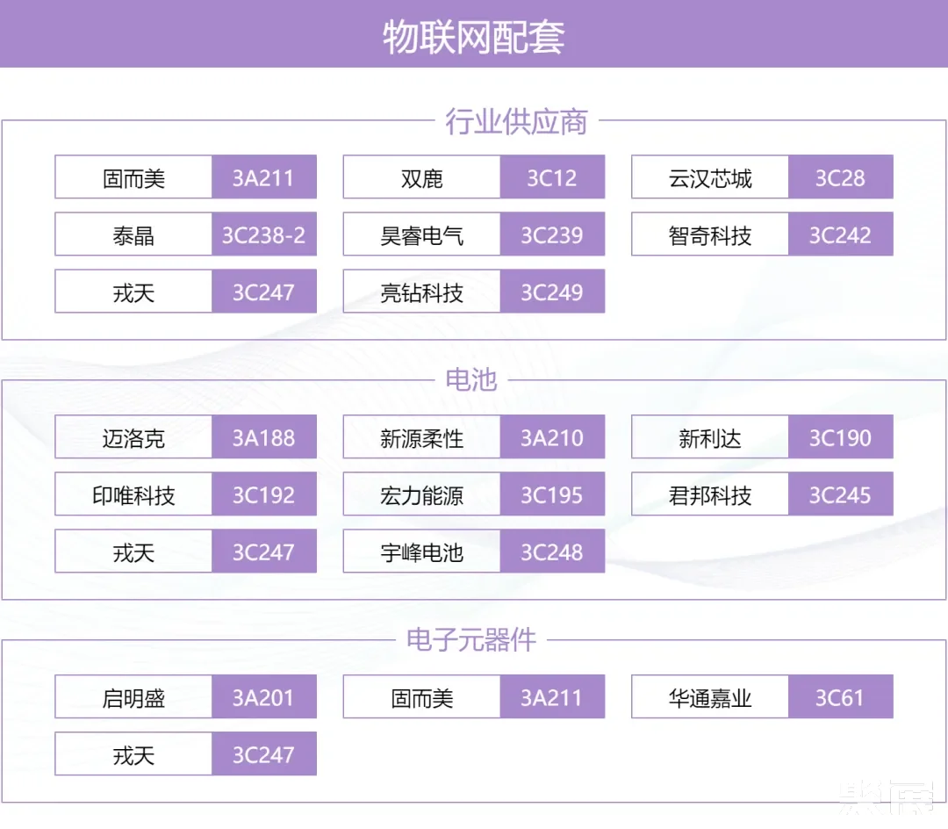Click the 行业供应商 section heading
948x829 pixels.
click(474, 122)
